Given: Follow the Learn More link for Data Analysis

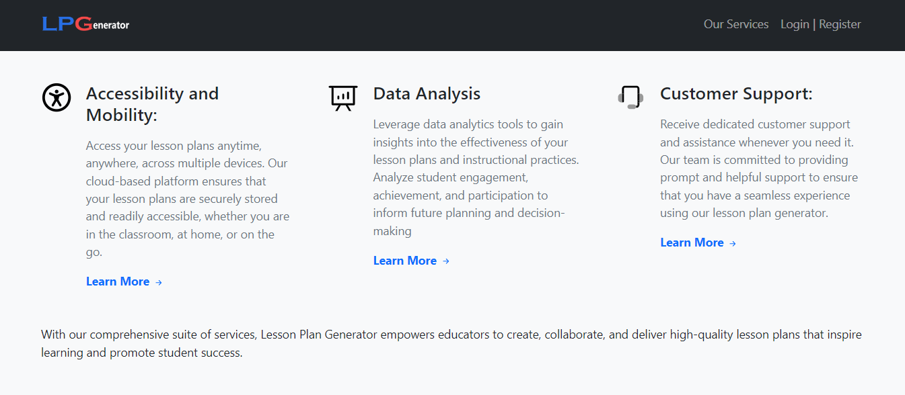Looking at the screenshot, I should (405, 261).
